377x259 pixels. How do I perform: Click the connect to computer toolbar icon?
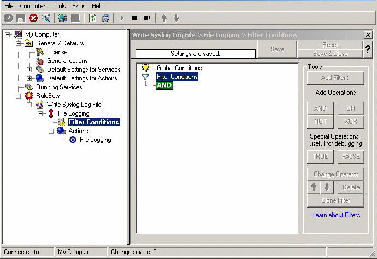pos(63,18)
